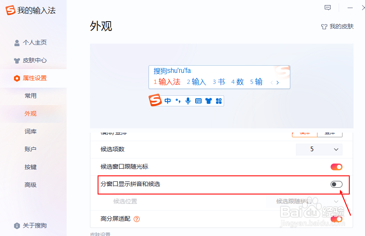Image resolution: width=365 pixels, height=236 pixels.
Task: Click the 属性设置 hexagon icon
Action: pyautogui.click(x=17, y=78)
